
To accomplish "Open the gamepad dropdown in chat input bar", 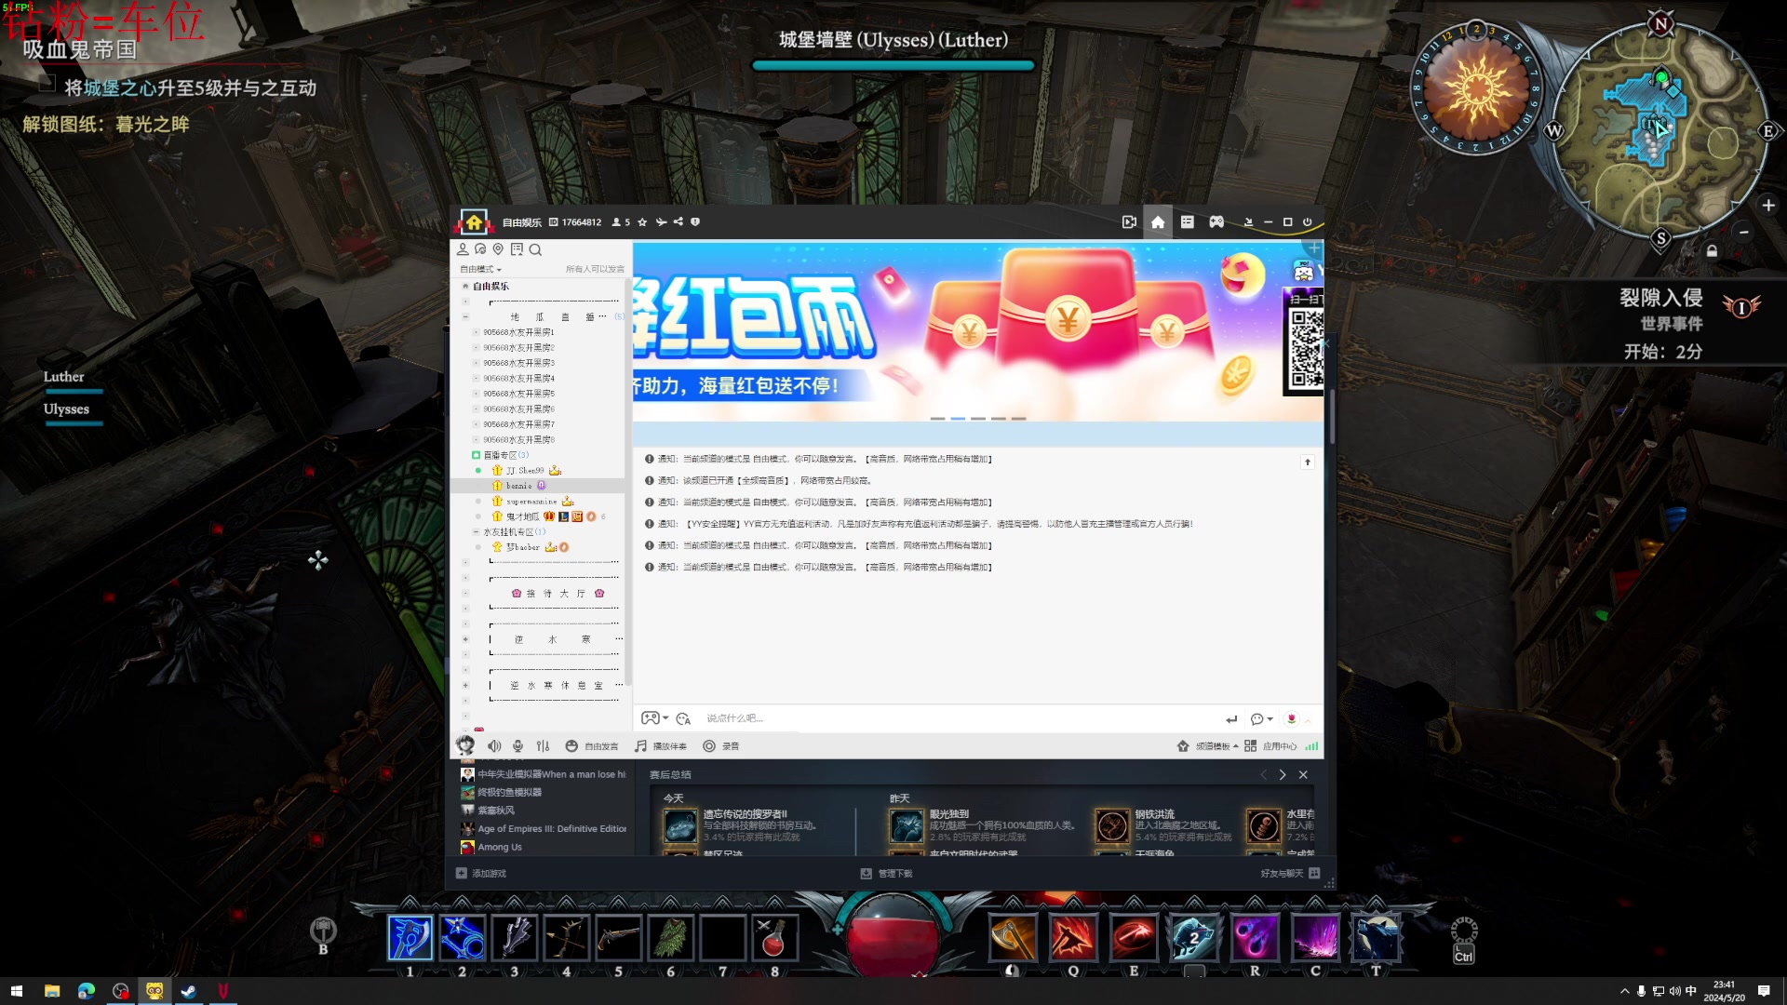I will tap(654, 718).
